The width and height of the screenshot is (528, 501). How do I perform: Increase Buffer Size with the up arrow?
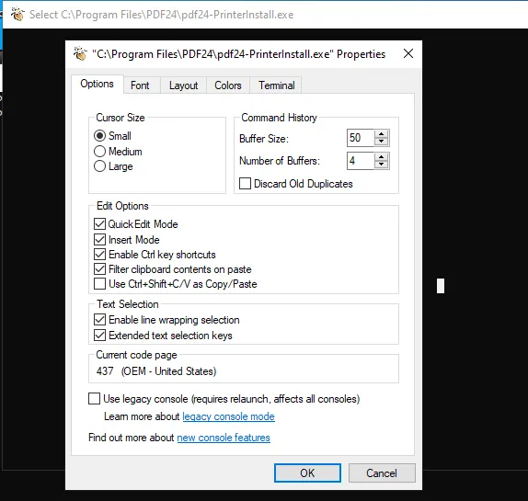pos(381,134)
